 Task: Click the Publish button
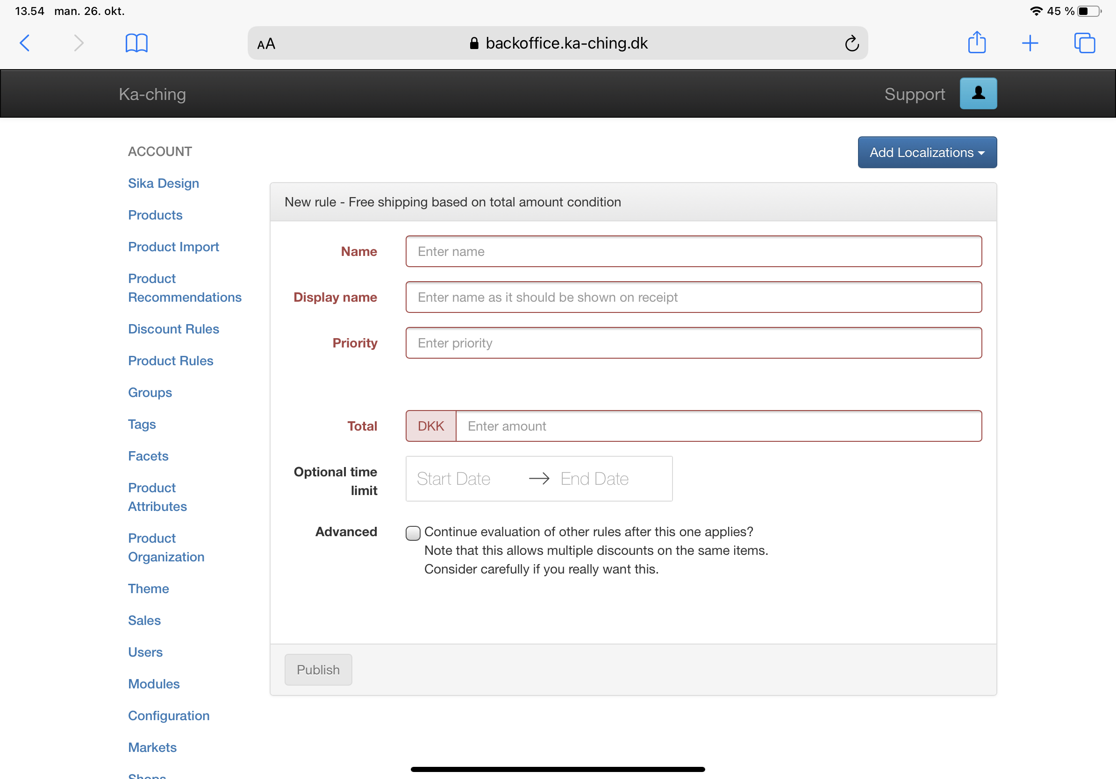click(318, 669)
